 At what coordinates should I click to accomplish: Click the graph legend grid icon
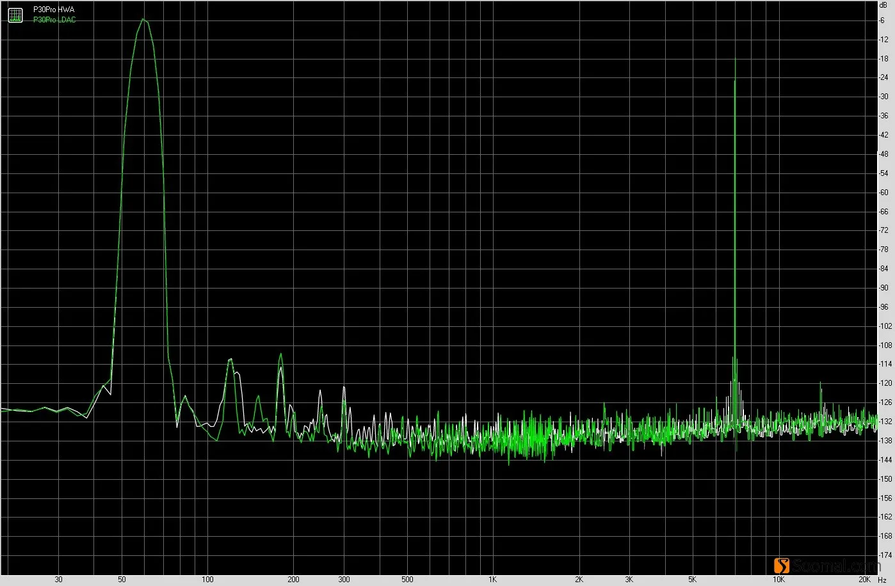[x=15, y=15]
